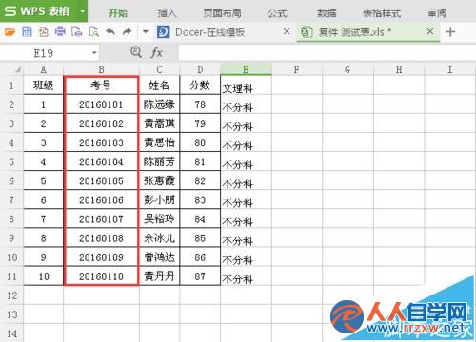The image size is (476, 342).
Task: Select name cell 余冰儿
Action: [159, 238]
